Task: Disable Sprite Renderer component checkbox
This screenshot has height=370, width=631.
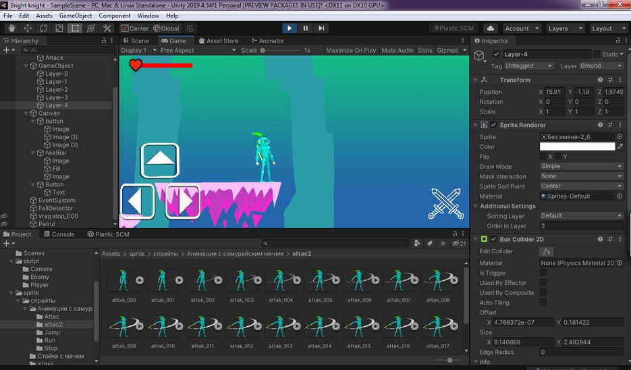Action: (x=493, y=125)
